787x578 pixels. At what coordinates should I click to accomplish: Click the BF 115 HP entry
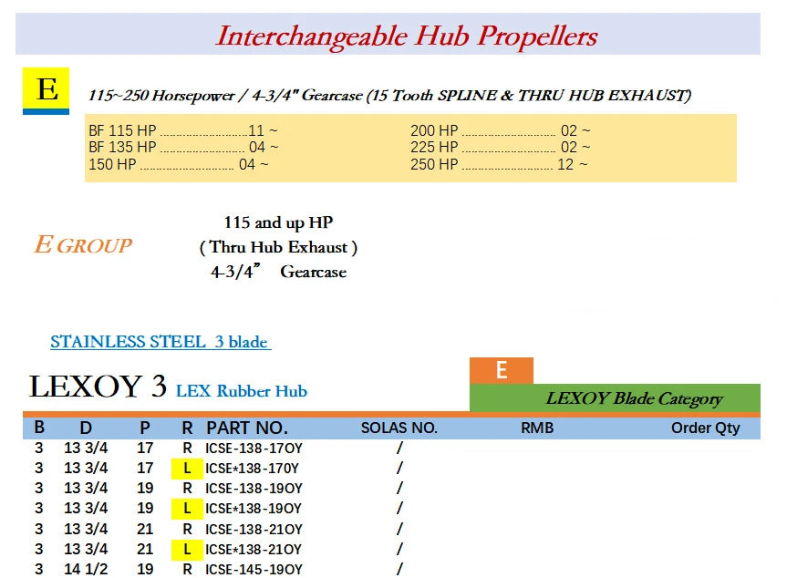pos(183,130)
